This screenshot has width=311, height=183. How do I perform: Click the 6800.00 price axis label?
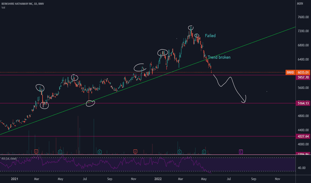(x=303, y=45)
